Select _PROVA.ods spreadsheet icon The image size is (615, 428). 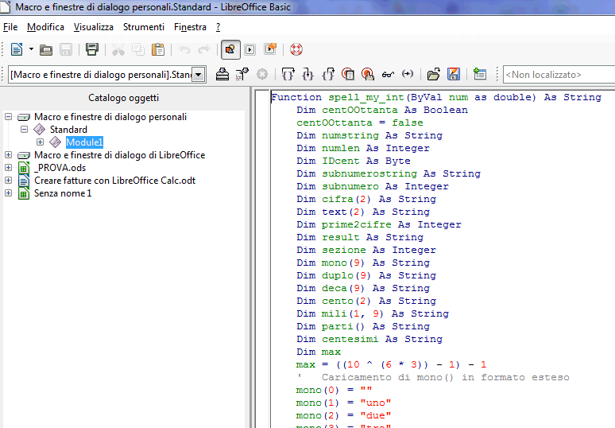coord(24,168)
